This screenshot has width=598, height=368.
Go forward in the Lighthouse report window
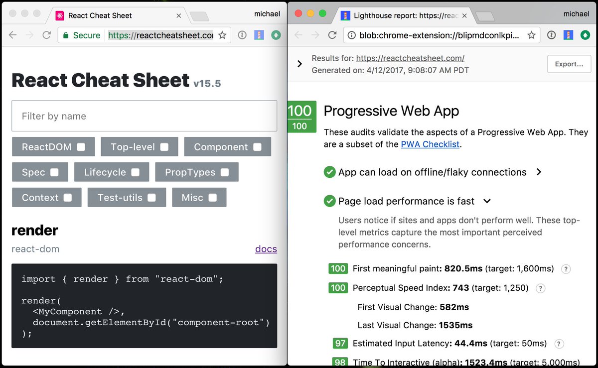click(x=315, y=35)
